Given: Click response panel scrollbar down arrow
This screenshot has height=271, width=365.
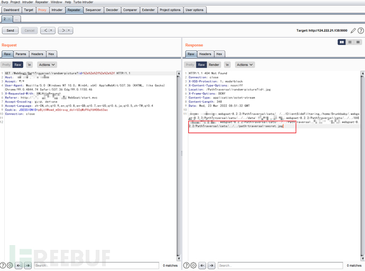Looking at the screenshot, I should (x=363, y=258).
